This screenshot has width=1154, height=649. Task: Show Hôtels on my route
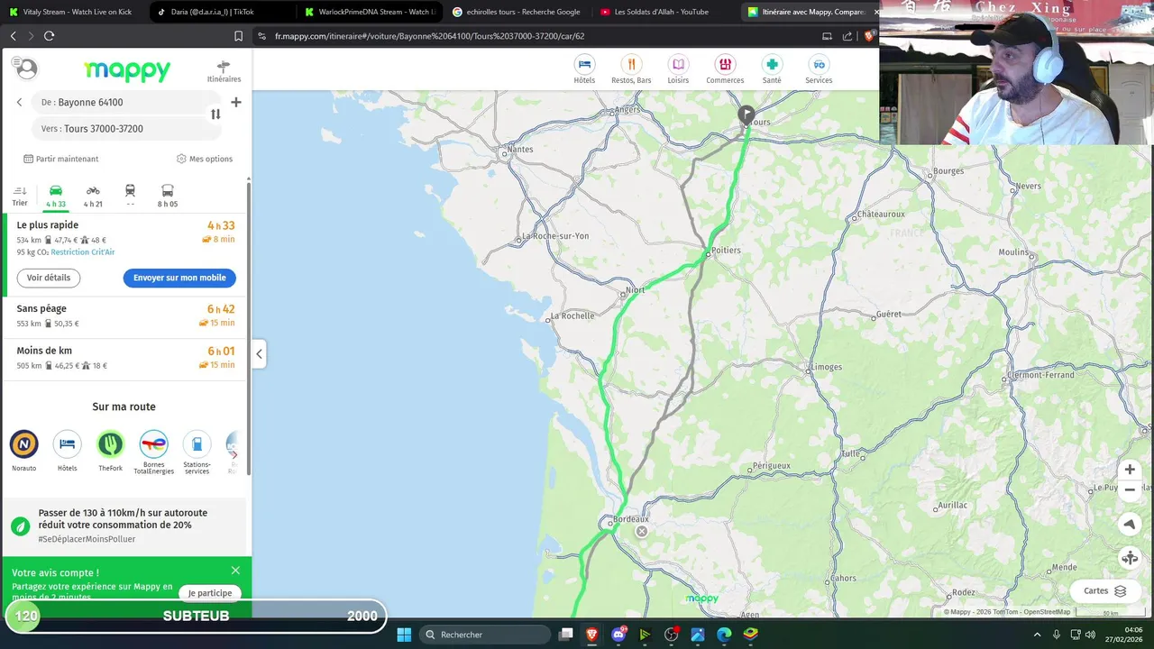[x=68, y=451]
